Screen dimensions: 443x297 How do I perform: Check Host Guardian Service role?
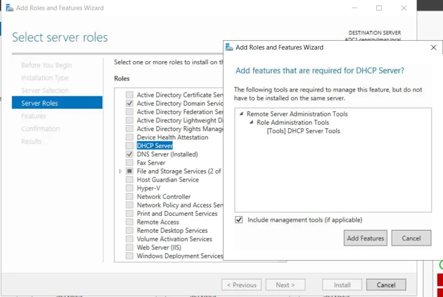tap(129, 179)
